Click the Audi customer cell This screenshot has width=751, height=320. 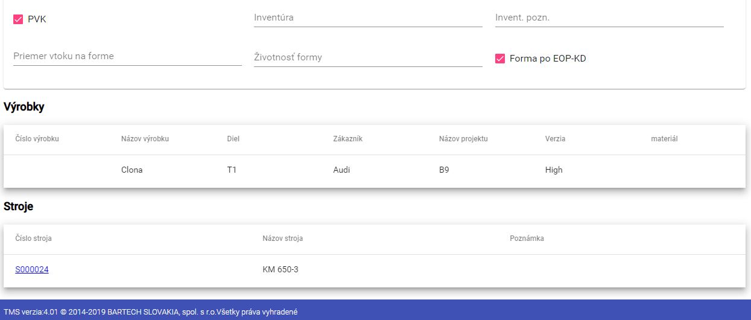coord(341,170)
